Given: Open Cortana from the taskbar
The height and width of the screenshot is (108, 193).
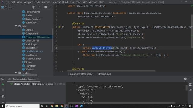Looking at the screenshot, I should coord(42,106).
